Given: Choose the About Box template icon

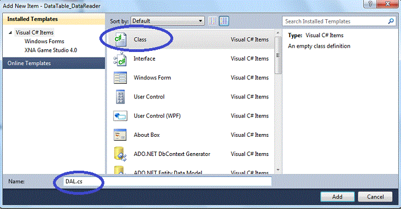Looking at the screenshot, I should coord(120,135).
